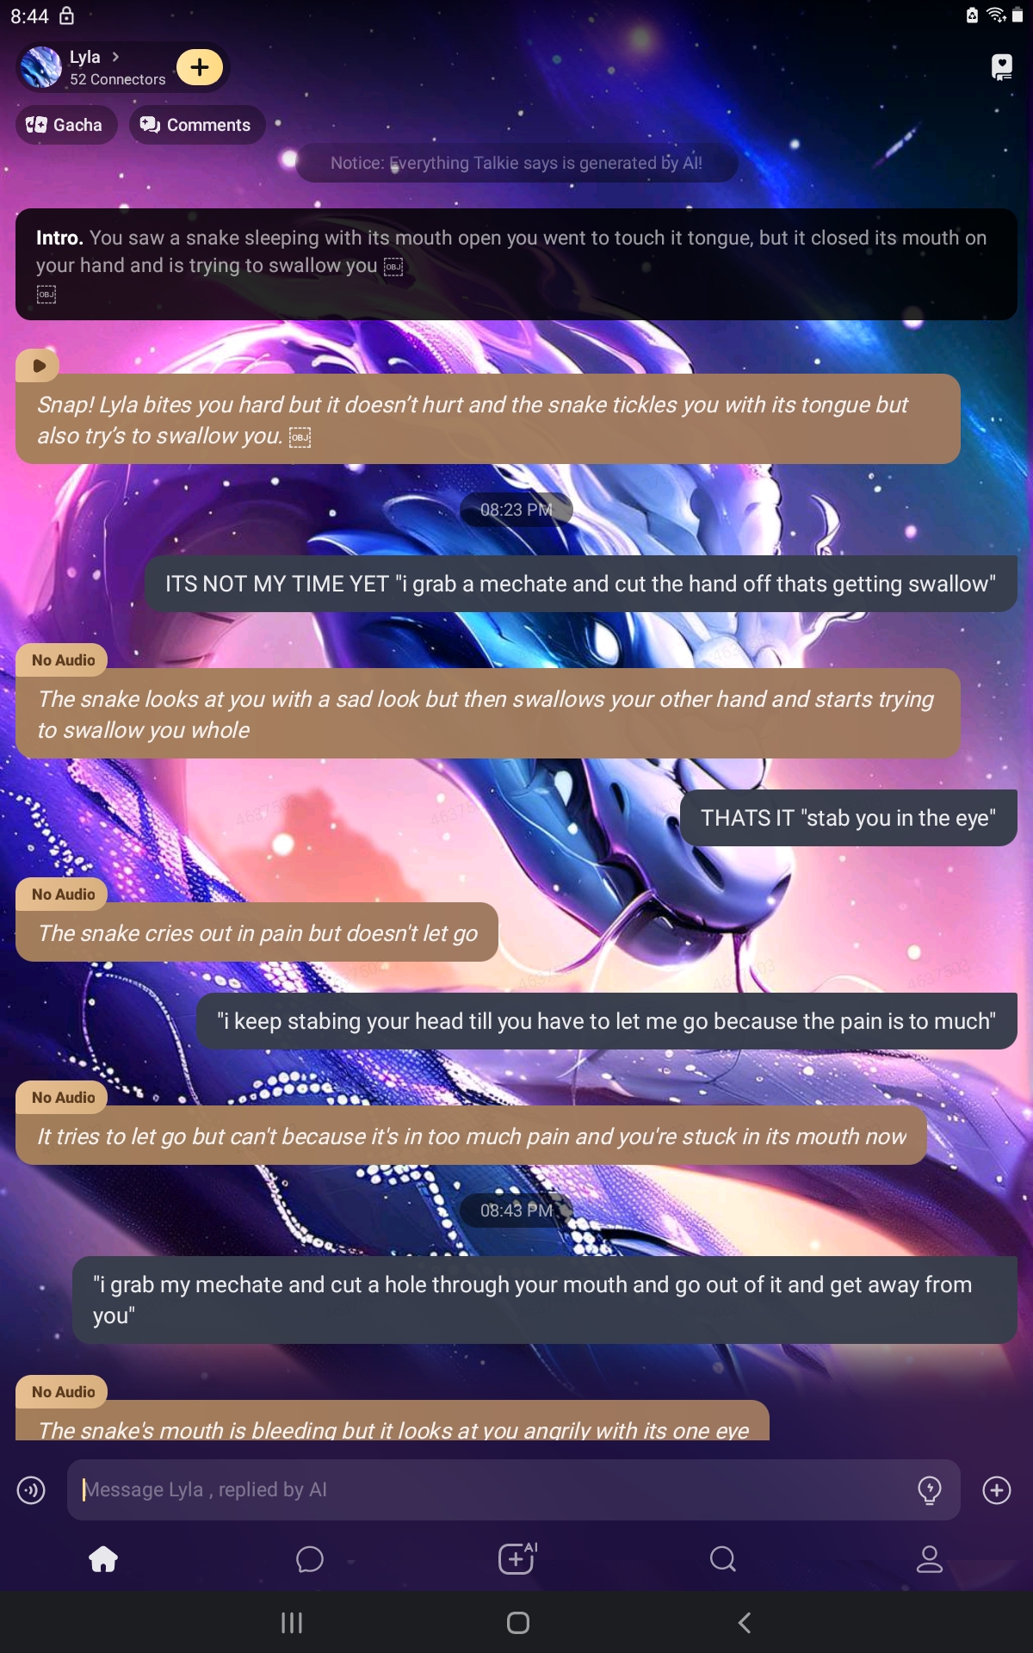1033x1653 pixels.
Task: Open the Gacha button
Action: [x=66, y=125]
